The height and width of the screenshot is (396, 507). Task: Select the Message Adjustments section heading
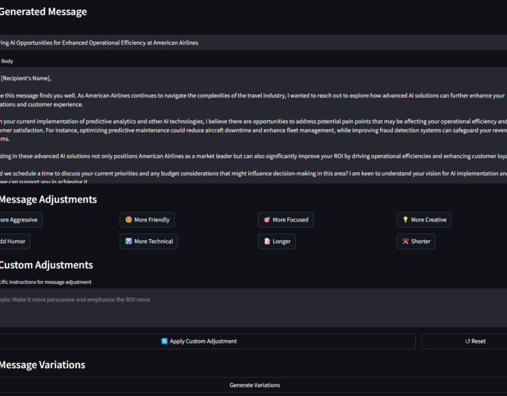pos(47,200)
